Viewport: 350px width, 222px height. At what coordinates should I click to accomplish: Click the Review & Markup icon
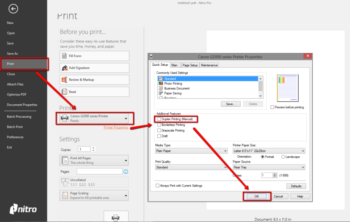pyautogui.click(x=64, y=80)
